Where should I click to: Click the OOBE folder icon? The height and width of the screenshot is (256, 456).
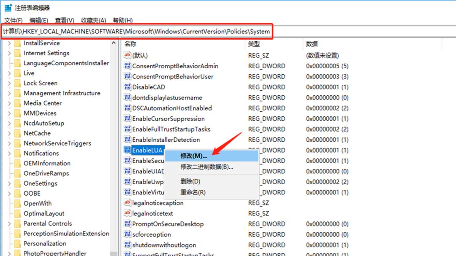(x=17, y=194)
